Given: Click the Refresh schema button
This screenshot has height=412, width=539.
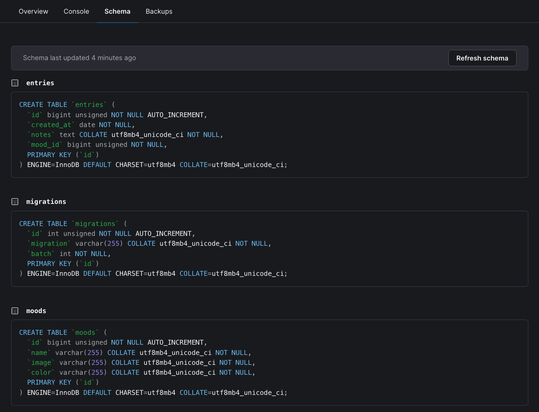Looking at the screenshot, I should pyautogui.click(x=482, y=58).
